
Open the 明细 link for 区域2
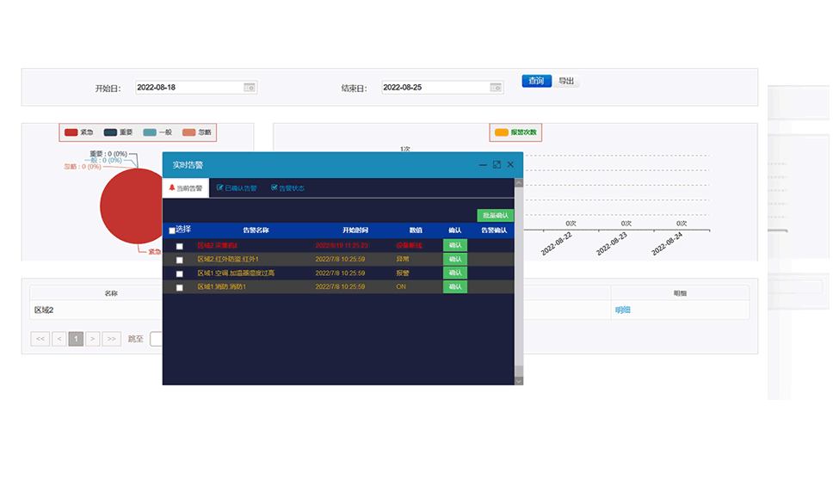click(x=622, y=310)
